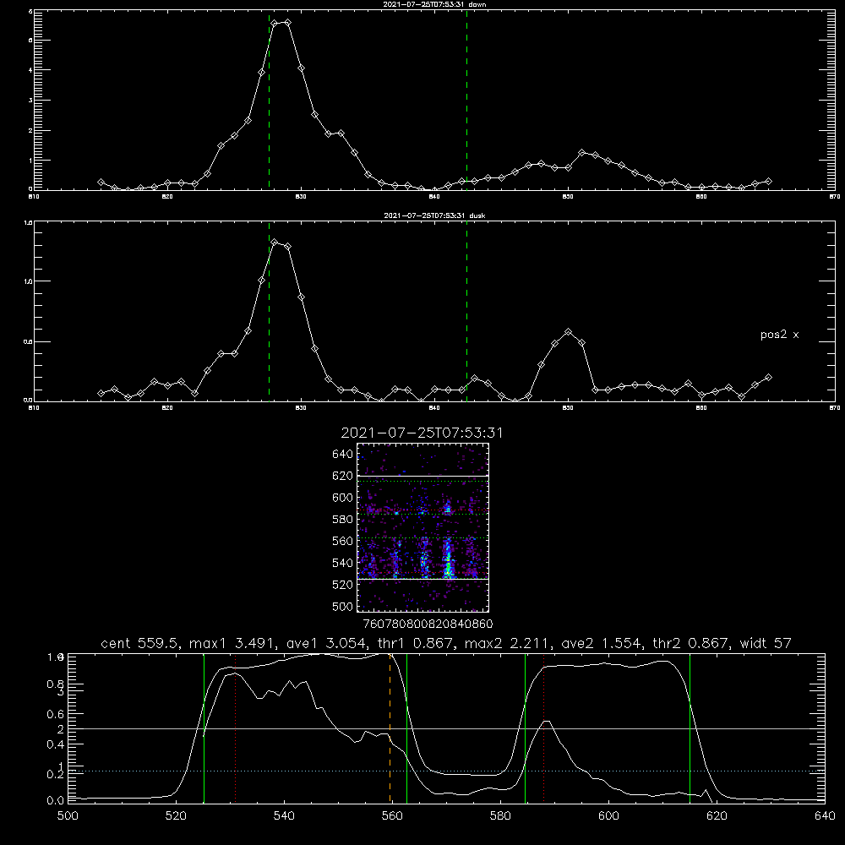Screen dimensions: 845x845
Task: Click the 520 x-axis label of bottom plot
Action: (x=176, y=815)
